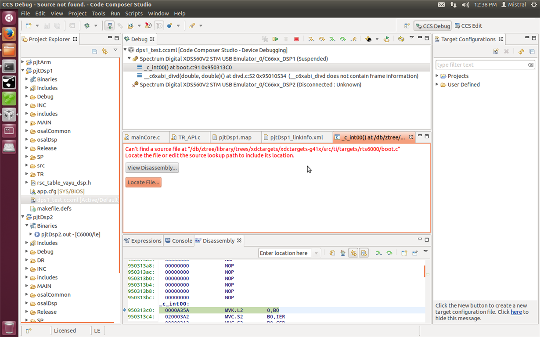
Task: Collapse the pjtDsp2 project
Action: (23, 217)
